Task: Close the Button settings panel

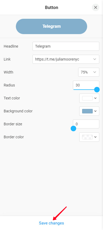Action: [x=96, y=7]
